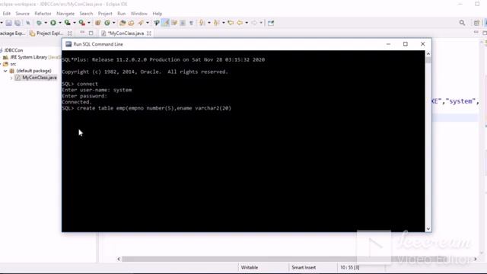Click the Last Edit Location icon
The height and width of the screenshot is (274, 487).
tap(231, 23)
